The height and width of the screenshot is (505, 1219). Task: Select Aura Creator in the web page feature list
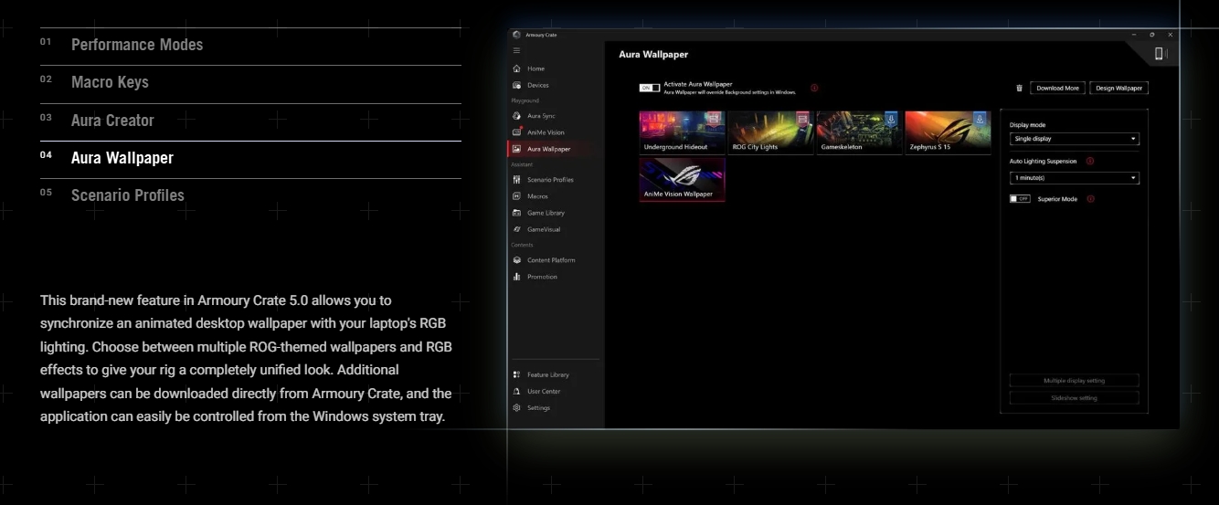click(x=112, y=121)
